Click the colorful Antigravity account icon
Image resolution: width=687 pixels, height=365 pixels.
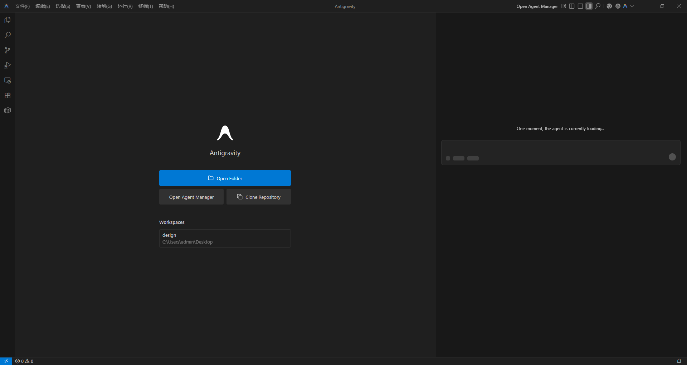click(625, 6)
